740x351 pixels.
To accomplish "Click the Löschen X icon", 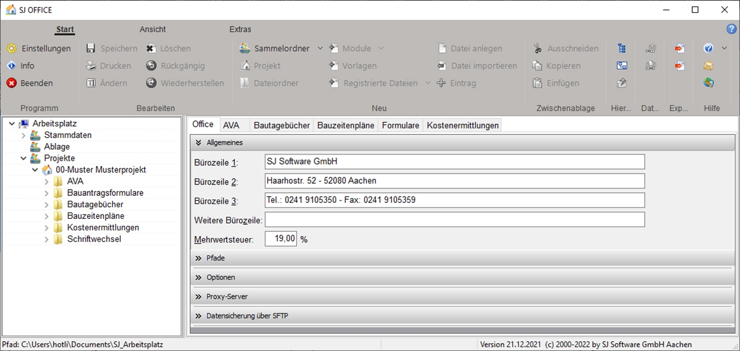I will click(151, 49).
